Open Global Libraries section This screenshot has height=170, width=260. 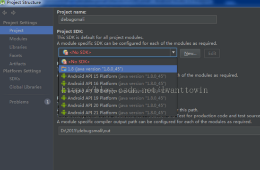pyautogui.click(x=26, y=87)
